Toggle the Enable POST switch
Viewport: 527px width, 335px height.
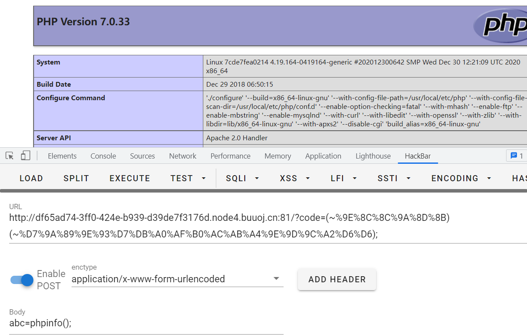click(x=22, y=280)
